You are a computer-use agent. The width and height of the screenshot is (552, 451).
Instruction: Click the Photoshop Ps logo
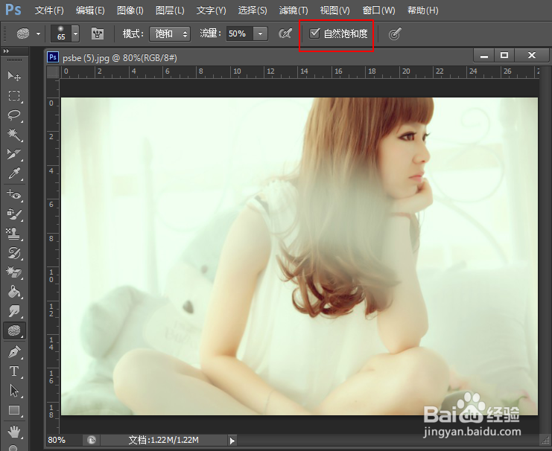(13, 10)
